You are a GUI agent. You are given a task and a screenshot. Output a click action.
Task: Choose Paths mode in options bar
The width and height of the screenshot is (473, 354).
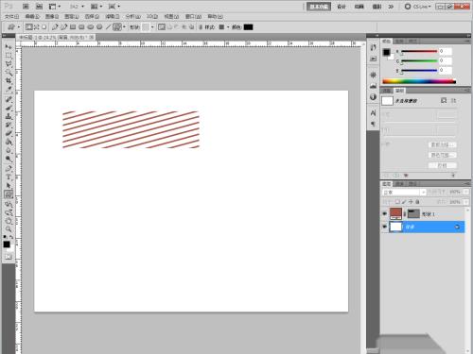click(x=37, y=27)
